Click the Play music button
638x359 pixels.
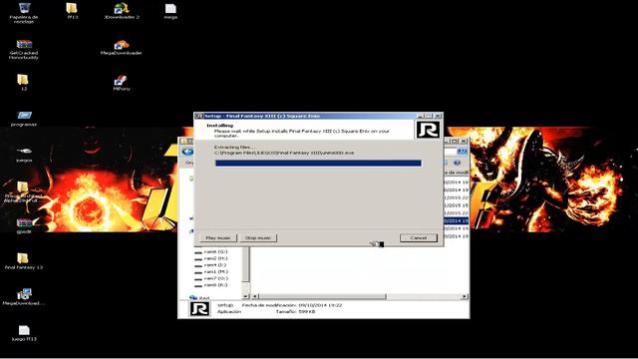(217, 237)
